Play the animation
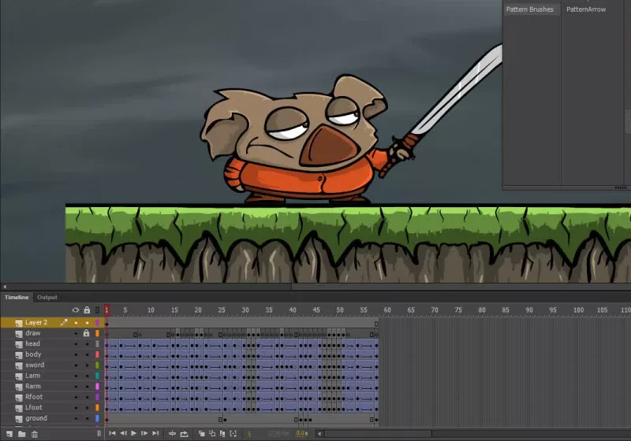631x441 pixels. click(133, 434)
